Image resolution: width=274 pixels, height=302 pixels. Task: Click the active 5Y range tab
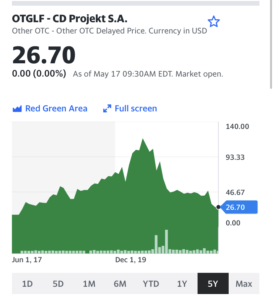213,284
